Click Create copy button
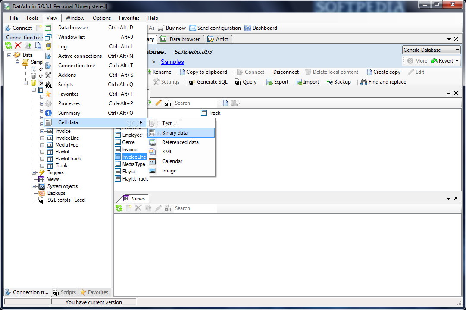This screenshot has height=310, width=466. (x=383, y=72)
